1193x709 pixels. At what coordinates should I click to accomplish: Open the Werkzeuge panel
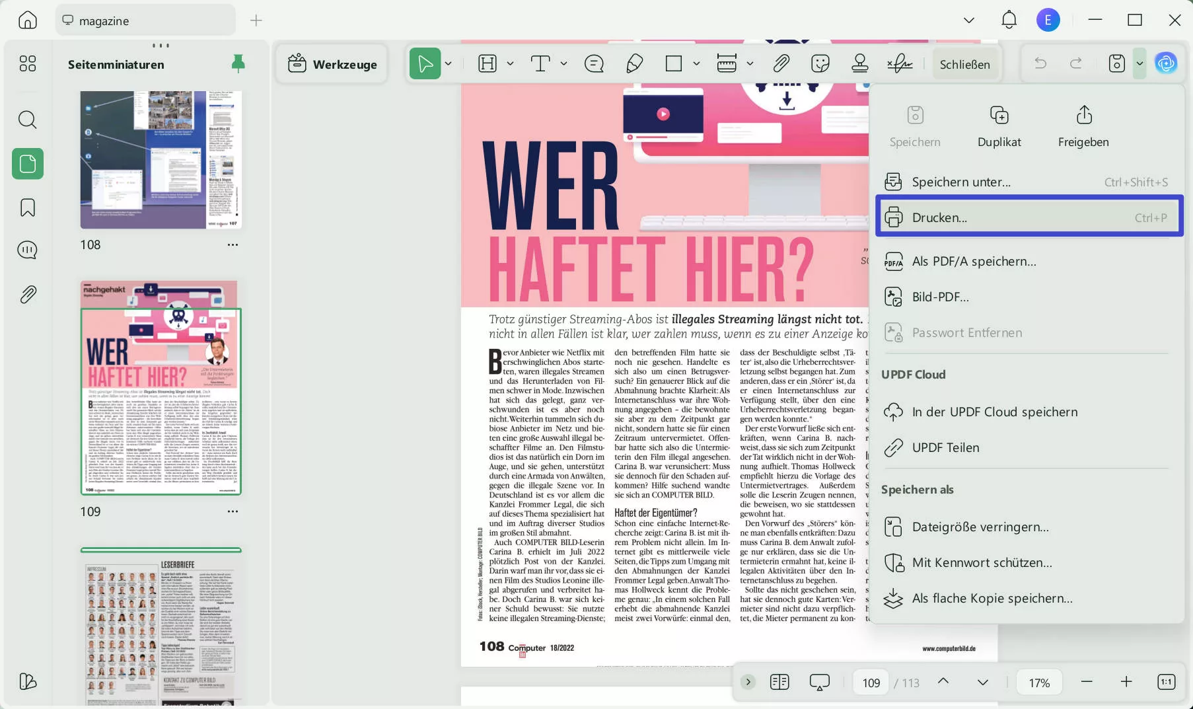tap(331, 63)
